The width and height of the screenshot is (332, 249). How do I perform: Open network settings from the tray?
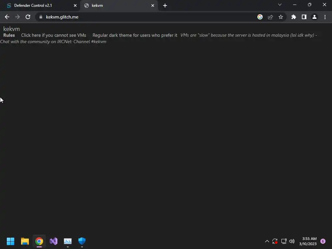[284, 241]
